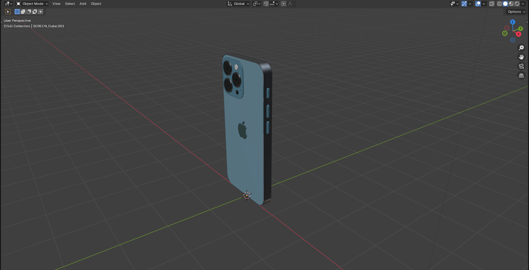Set selection mode to intersect
This screenshot has width=529, height=270.
point(41,12)
